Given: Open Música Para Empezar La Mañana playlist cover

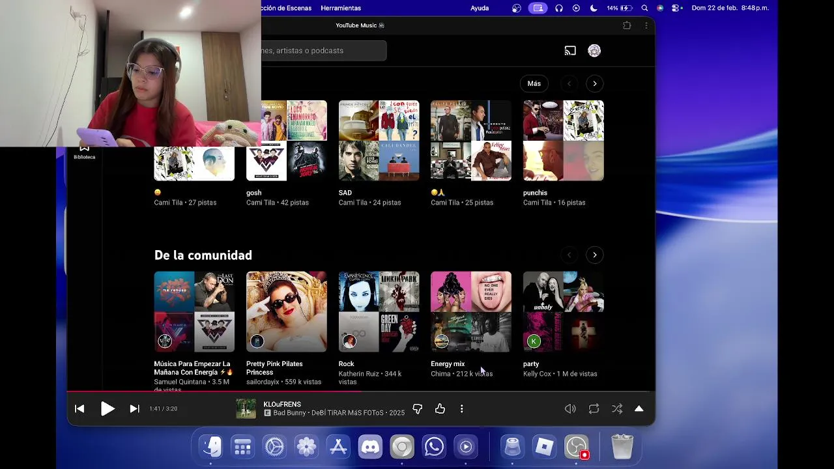Looking at the screenshot, I should click(194, 311).
